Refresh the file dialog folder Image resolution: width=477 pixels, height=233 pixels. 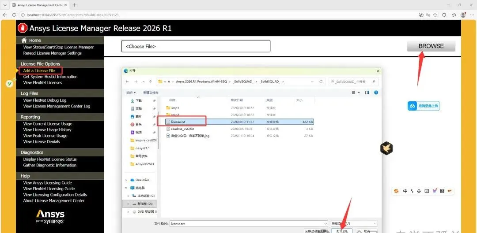point(321,81)
